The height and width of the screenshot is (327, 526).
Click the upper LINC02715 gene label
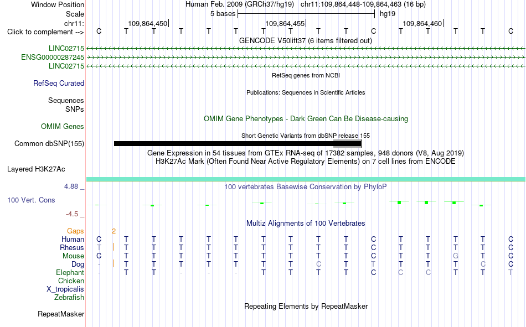point(66,48)
